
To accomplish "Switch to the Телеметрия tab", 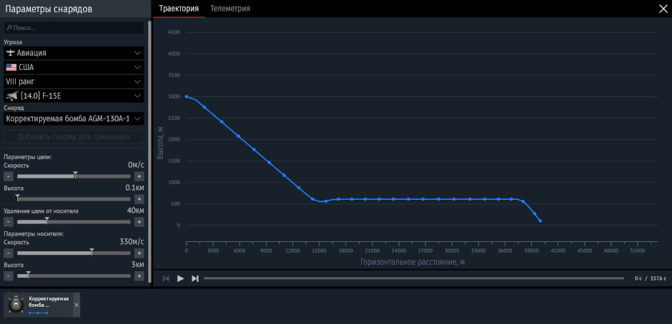I will [230, 9].
